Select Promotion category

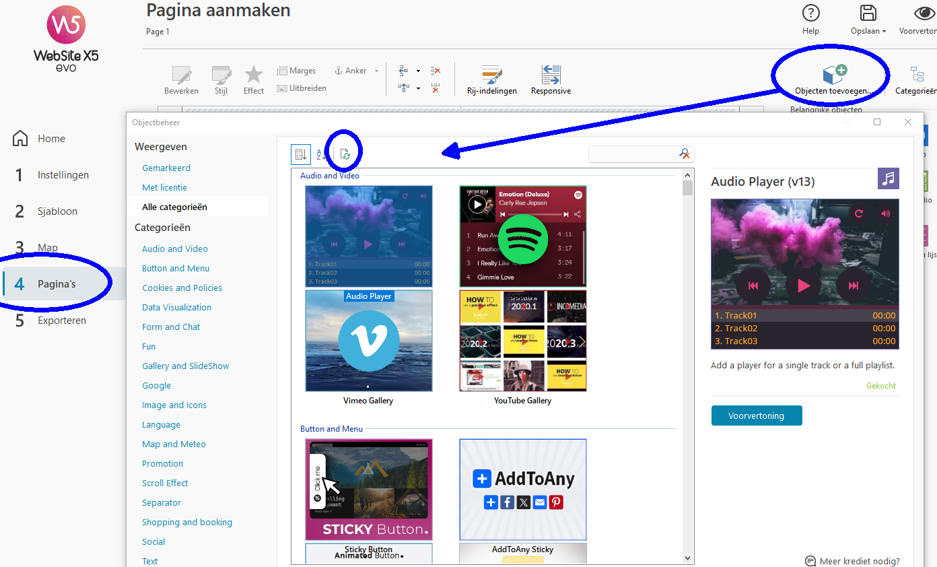tap(162, 464)
